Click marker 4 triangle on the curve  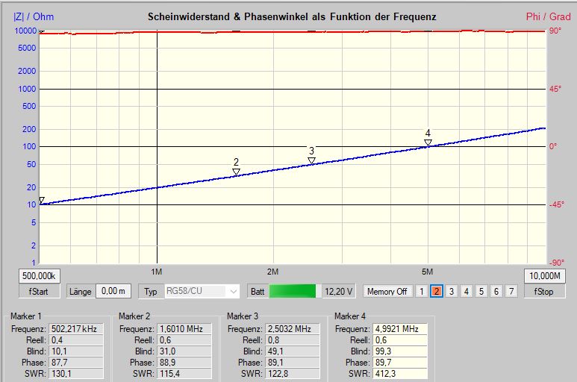click(428, 143)
